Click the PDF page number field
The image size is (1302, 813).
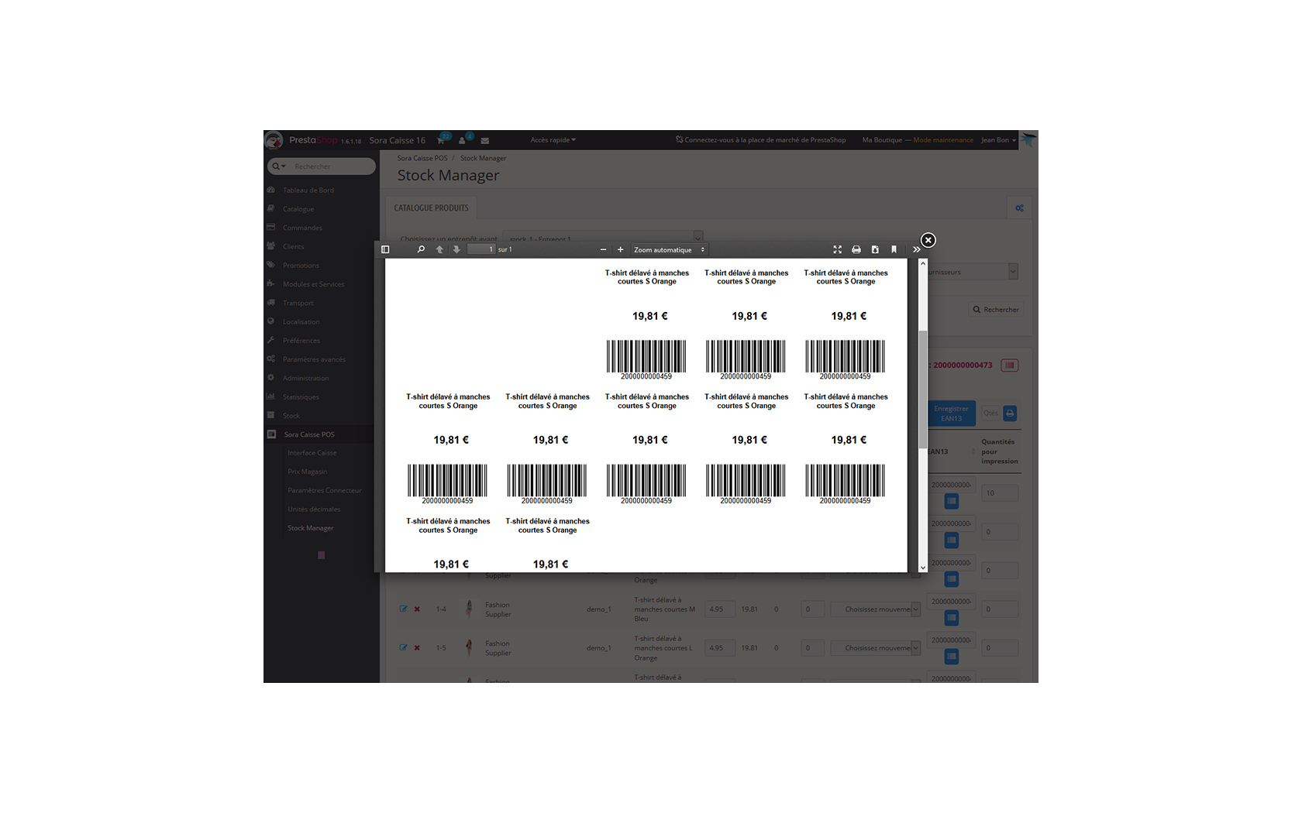coord(480,249)
